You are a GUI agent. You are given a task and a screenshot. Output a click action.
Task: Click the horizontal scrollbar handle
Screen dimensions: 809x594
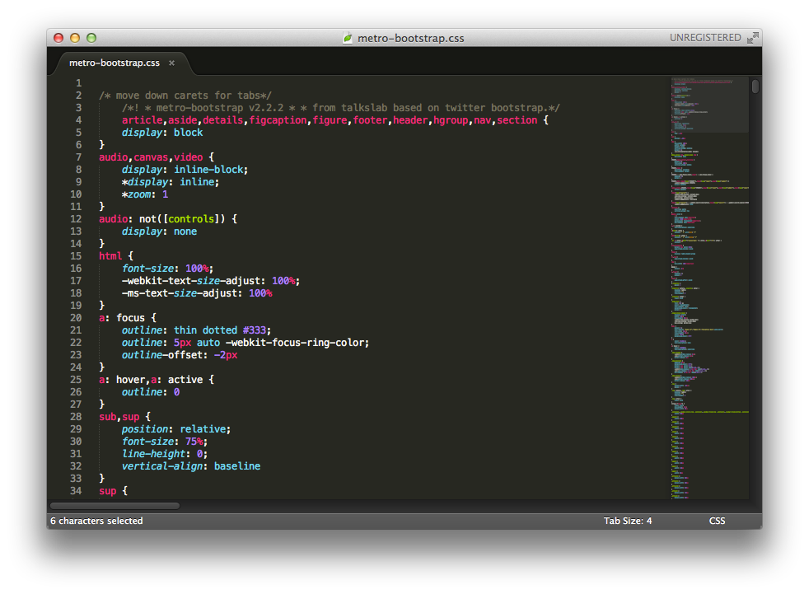point(115,506)
